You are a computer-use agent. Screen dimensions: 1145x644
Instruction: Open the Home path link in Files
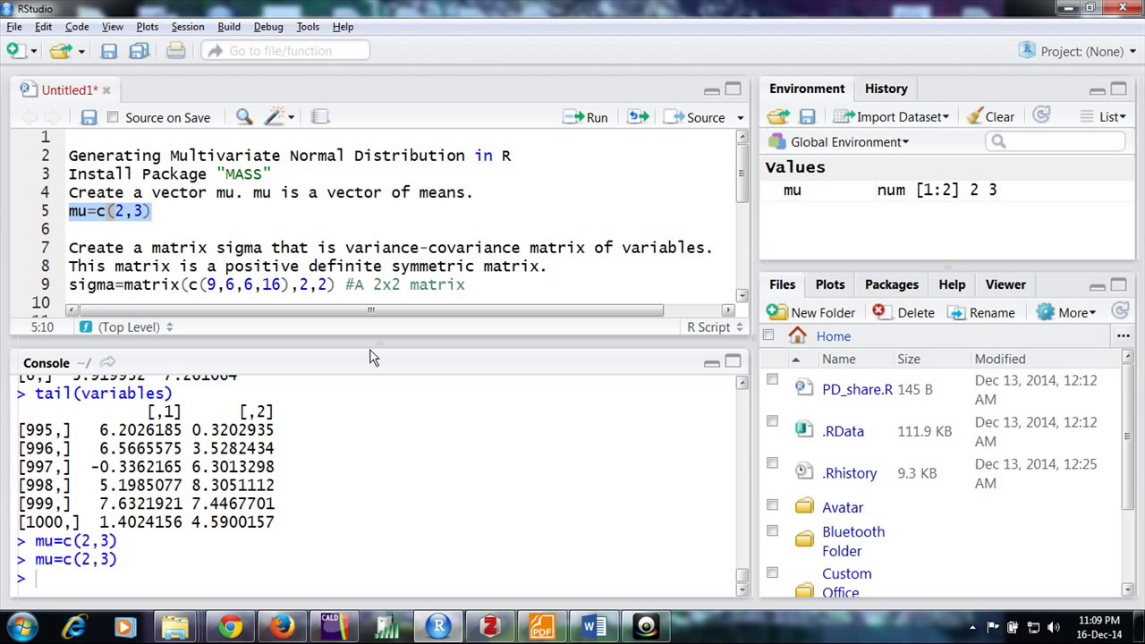click(x=833, y=336)
